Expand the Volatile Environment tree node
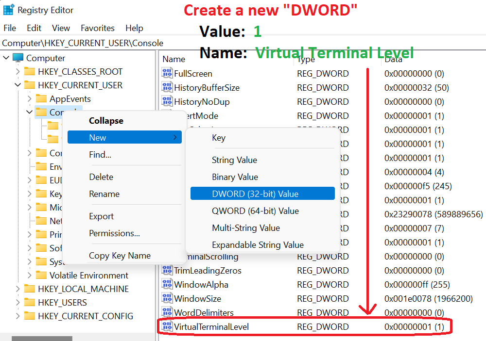Viewport: 486px width, 341px height. pyautogui.click(x=30, y=275)
